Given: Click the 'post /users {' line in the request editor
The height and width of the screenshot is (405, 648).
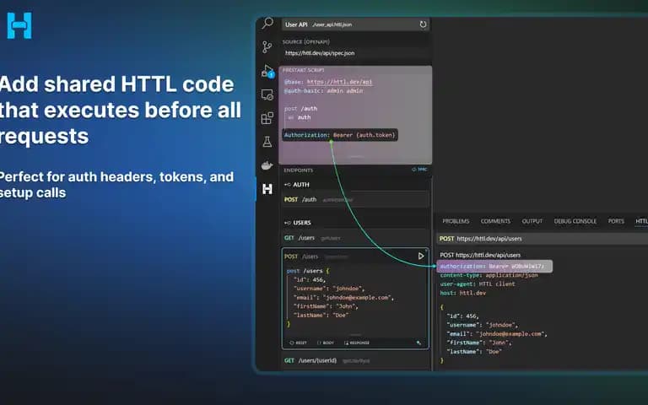Looking at the screenshot, I should point(308,271).
